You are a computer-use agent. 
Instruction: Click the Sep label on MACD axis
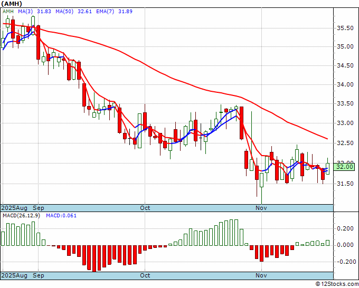point(39,275)
